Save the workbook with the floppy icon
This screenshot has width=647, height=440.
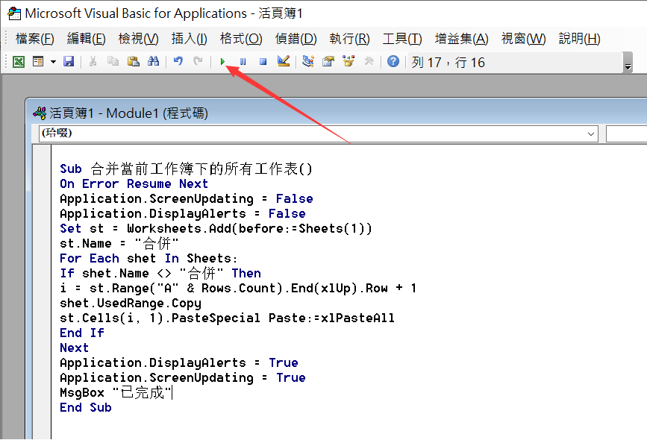[69, 62]
